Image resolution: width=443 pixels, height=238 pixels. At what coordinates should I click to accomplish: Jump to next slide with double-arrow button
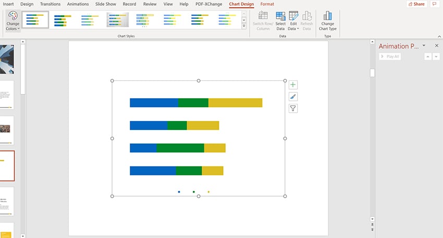tap(372, 230)
